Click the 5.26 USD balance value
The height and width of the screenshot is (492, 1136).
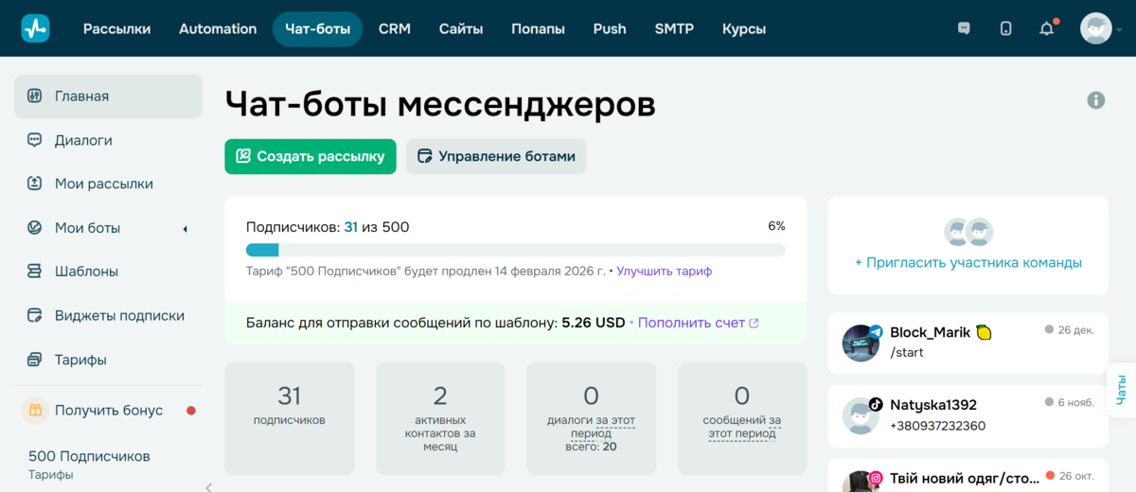[x=594, y=323]
